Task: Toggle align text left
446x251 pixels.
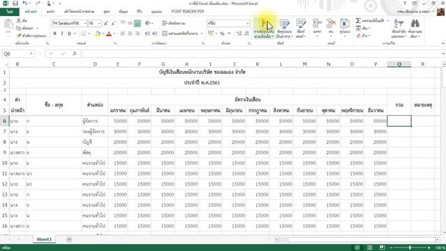Action: pyautogui.click(x=123, y=33)
